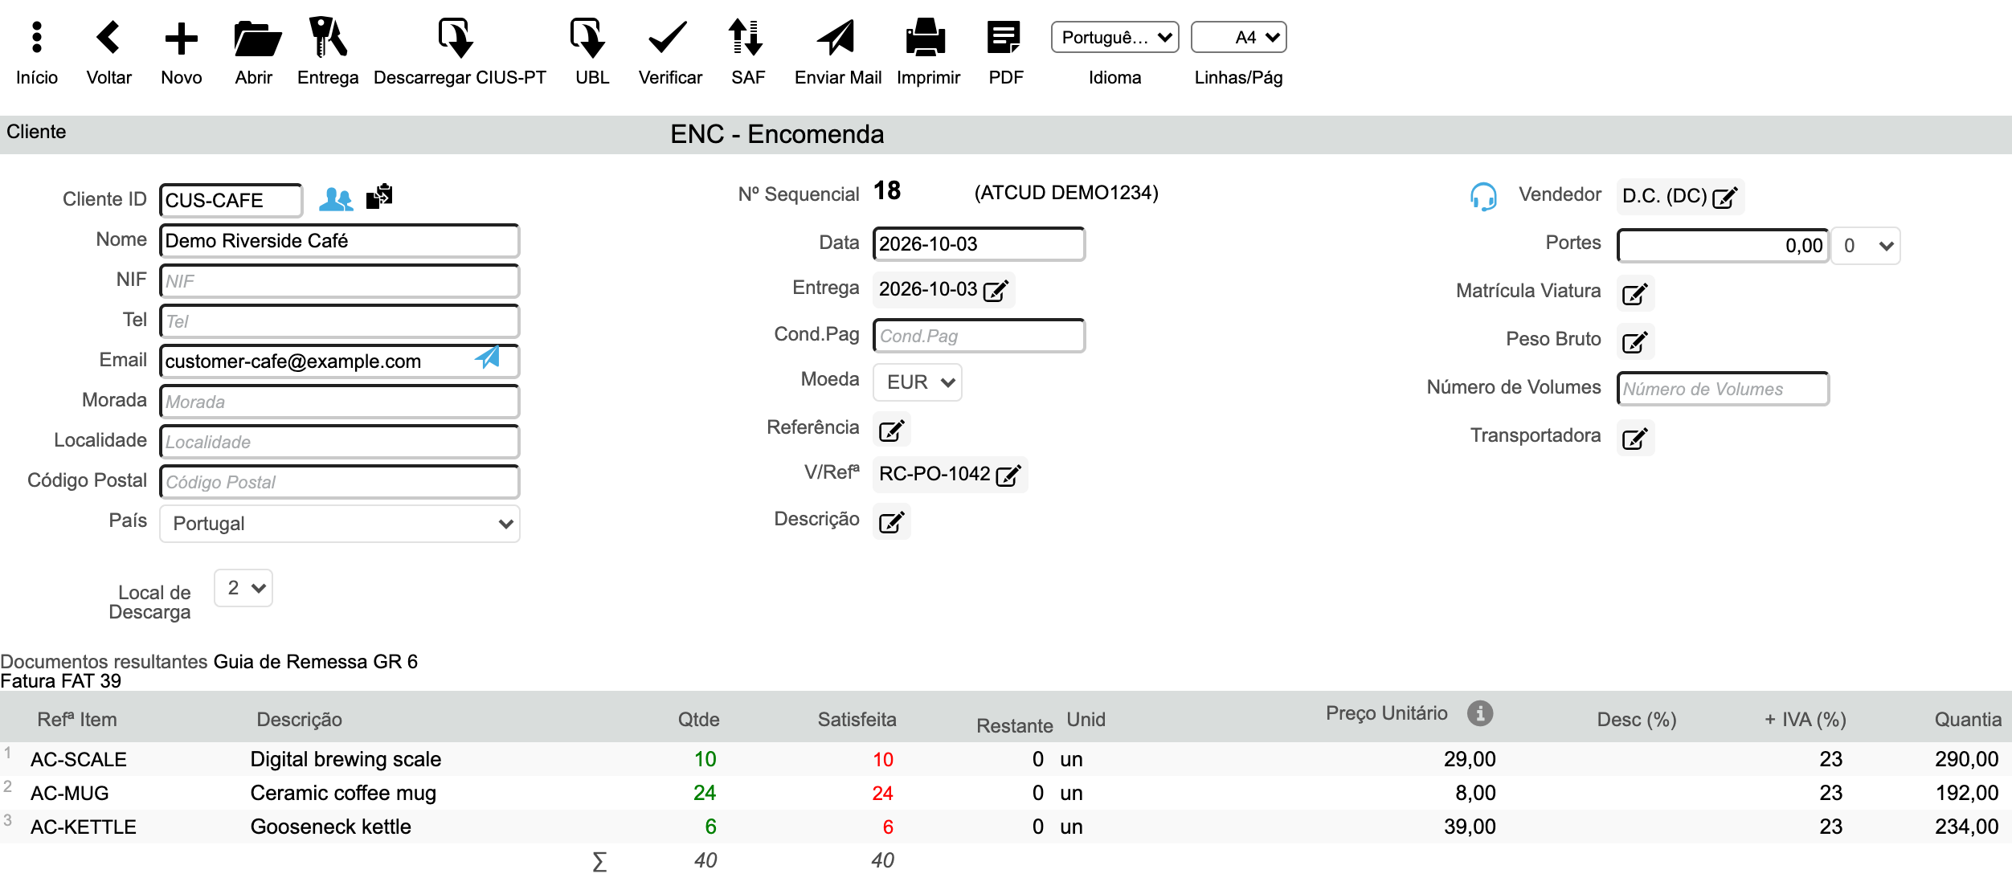Screen dimensions: 2012x890
Task: Edit the V/Refª RC-PO-1042 value
Action: coord(1008,476)
